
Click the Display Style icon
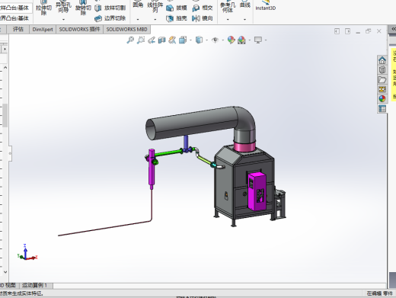tap(200, 40)
